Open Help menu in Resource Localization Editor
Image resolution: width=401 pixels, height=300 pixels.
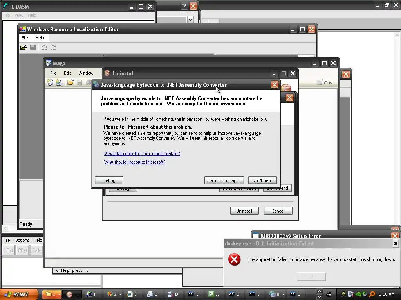click(40, 38)
